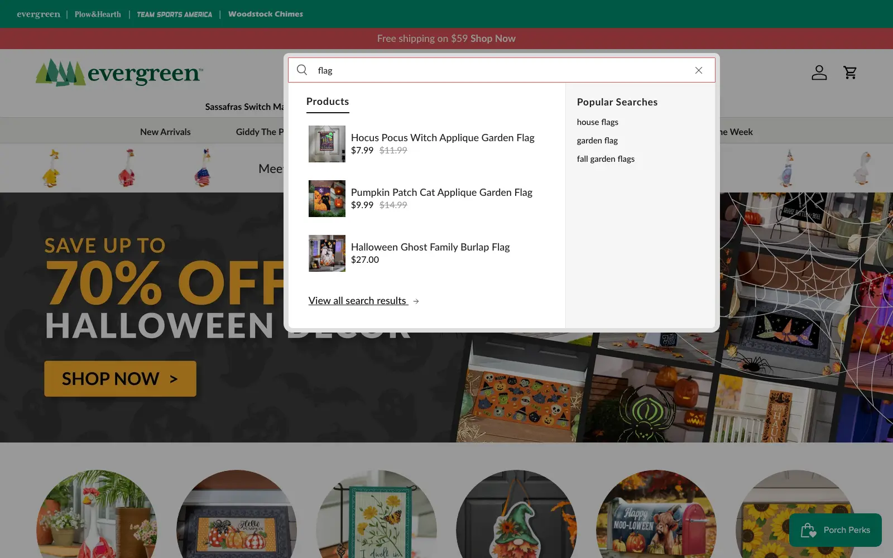The width and height of the screenshot is (893, 558).
Task: Select the Products tab in search results
Action: [328, 102]
